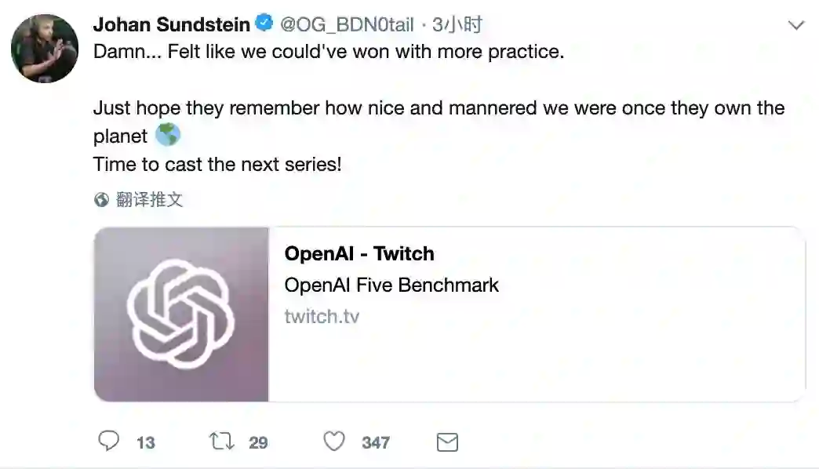Retweet using the retweet arrows icon
Screen dimensions: 819x469
point(221,442)
